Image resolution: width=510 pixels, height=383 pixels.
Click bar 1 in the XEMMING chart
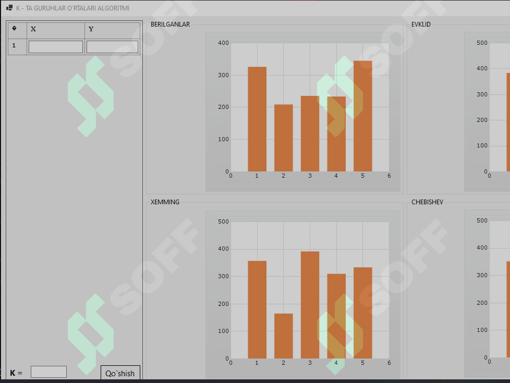pos(257,310)
